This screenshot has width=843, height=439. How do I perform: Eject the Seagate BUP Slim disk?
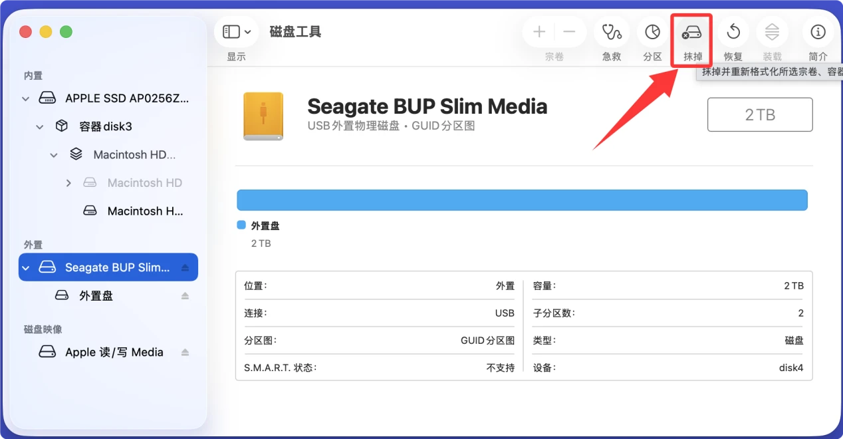(x=185, y=267)
